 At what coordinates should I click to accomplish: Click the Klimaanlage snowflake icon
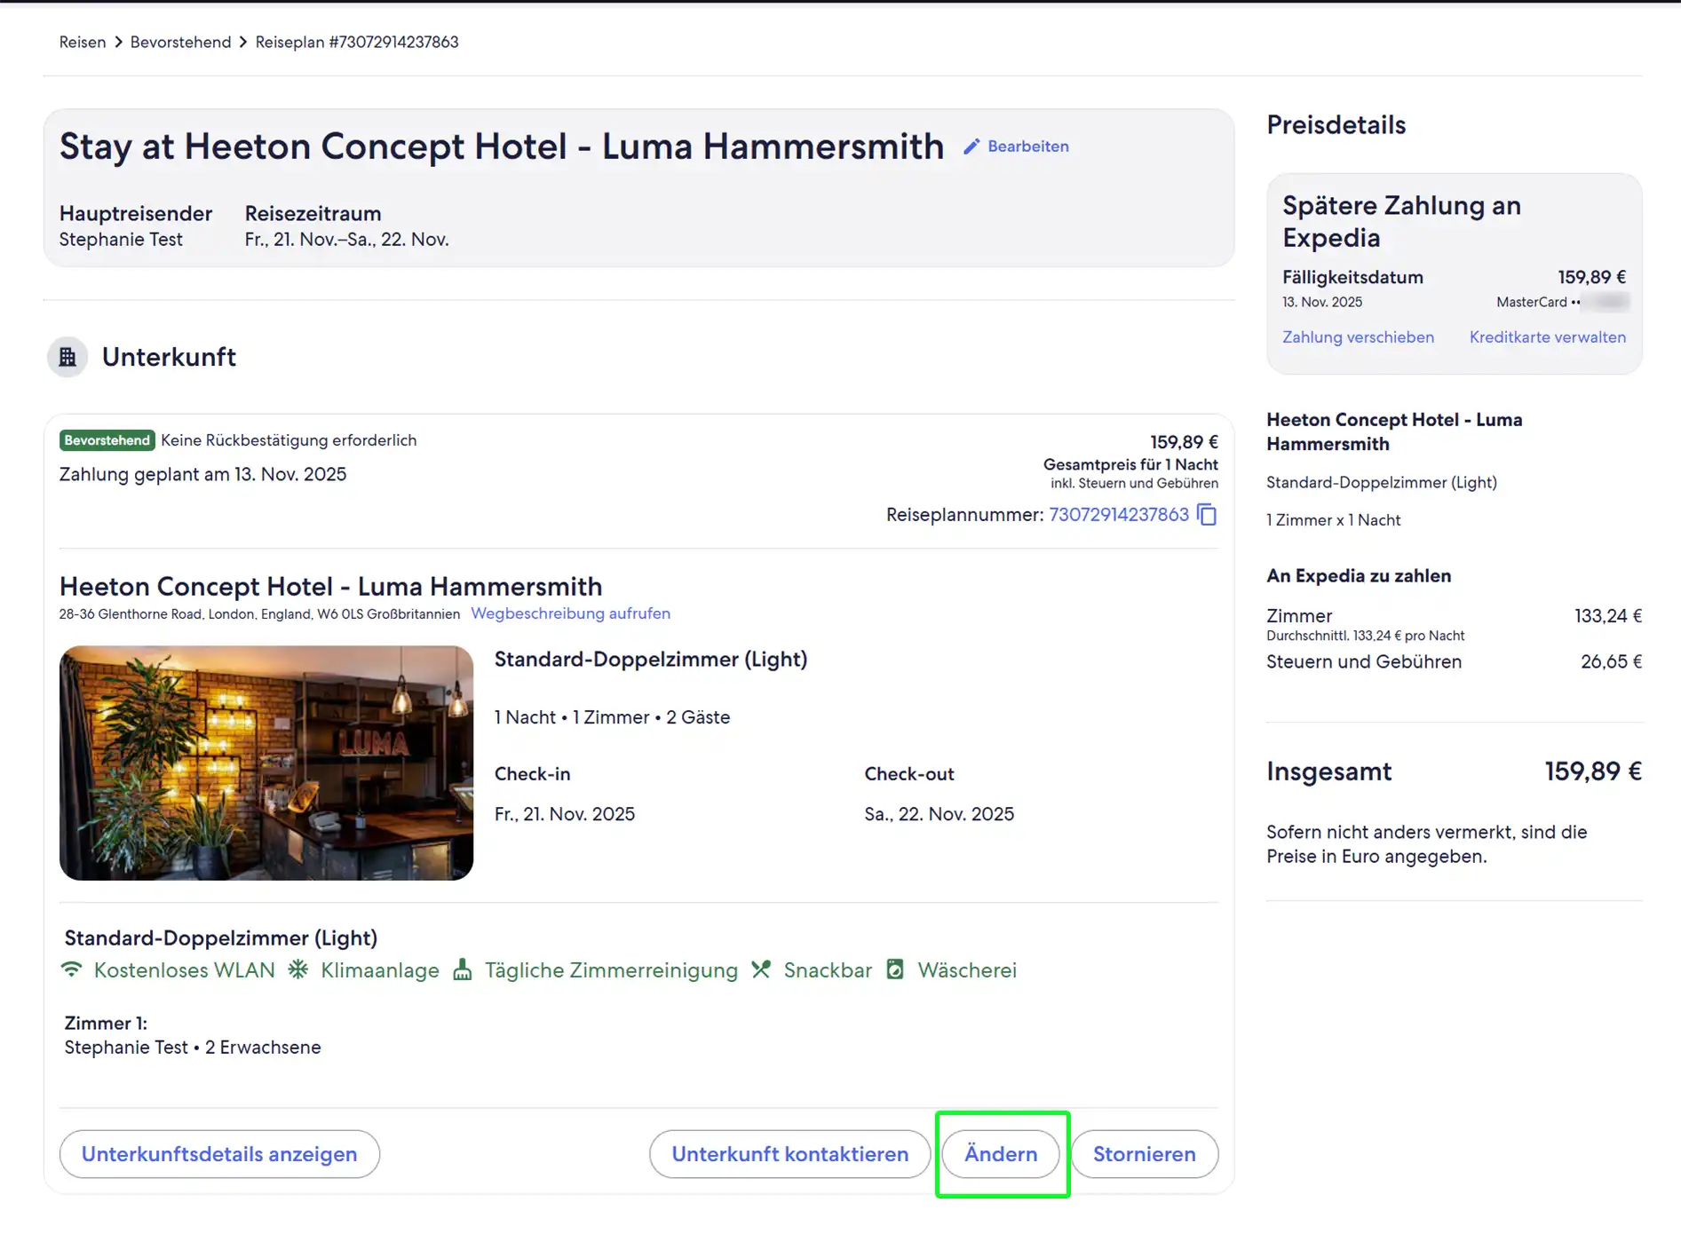pos(298,969)
